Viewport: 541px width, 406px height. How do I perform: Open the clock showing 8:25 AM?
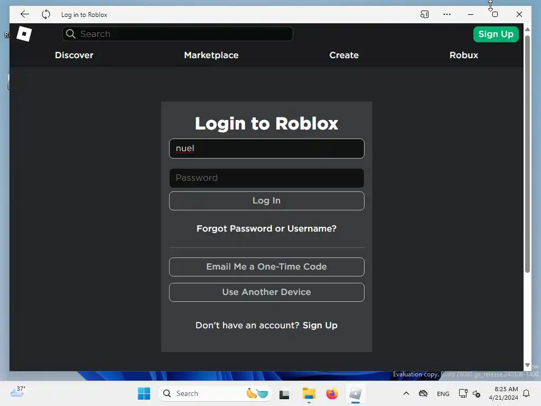pos(503,393)
